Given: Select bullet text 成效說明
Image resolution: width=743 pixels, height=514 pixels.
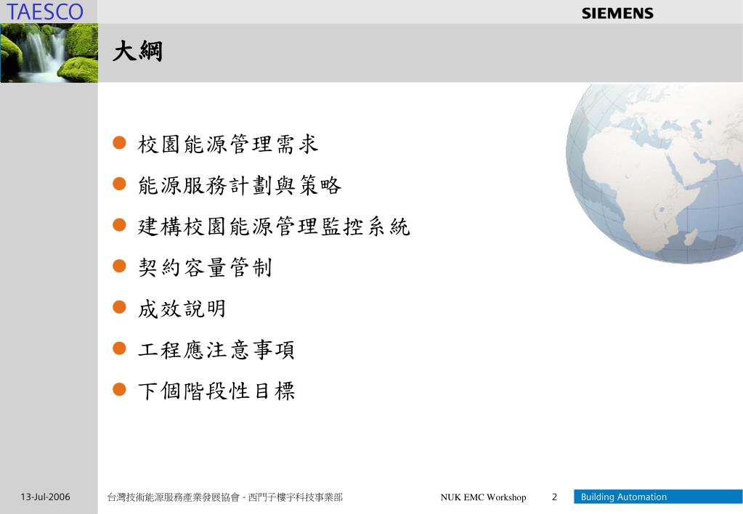Looking at the screenshot, I should 182,309.
